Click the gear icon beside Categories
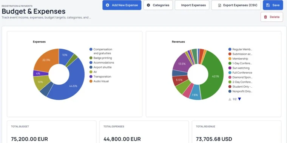This screenshot has width=287, height=143. [x=148, y=5]
